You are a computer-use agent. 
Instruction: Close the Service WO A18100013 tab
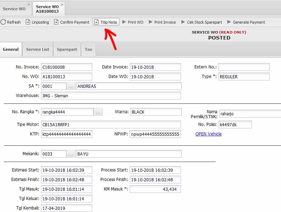(x=62, y=5)
